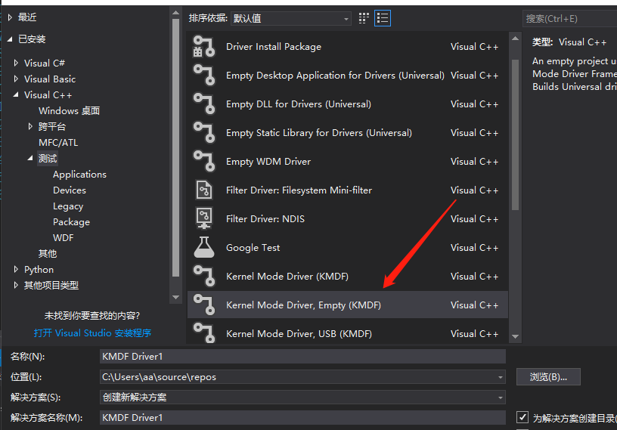Click the Kernel Mode Driver (KMDF) icon
The image size is (617, 430).
point(204,276)
